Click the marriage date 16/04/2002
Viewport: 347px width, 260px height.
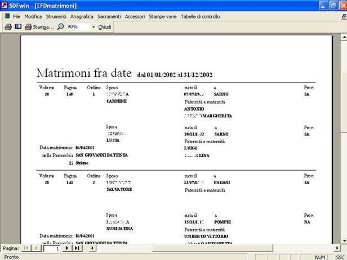coord(84,148)
